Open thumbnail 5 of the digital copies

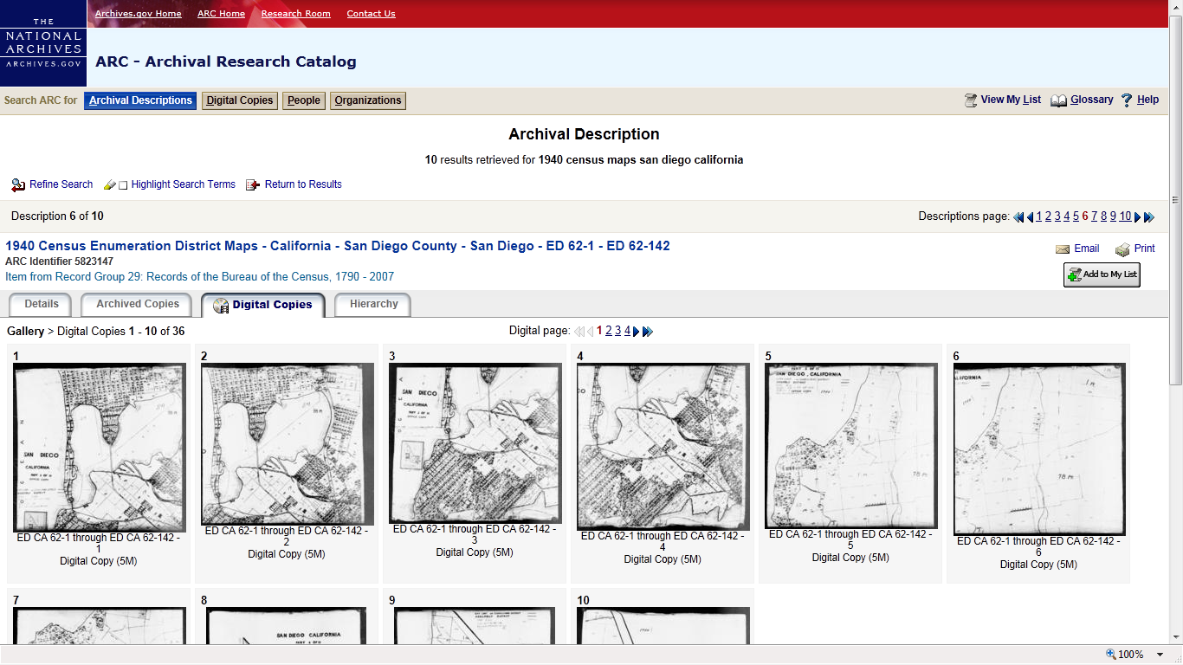click(850, 444)
